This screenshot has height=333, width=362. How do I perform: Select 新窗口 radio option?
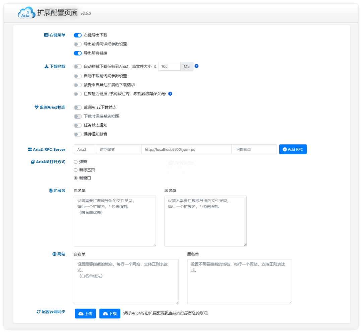[75, 178]
